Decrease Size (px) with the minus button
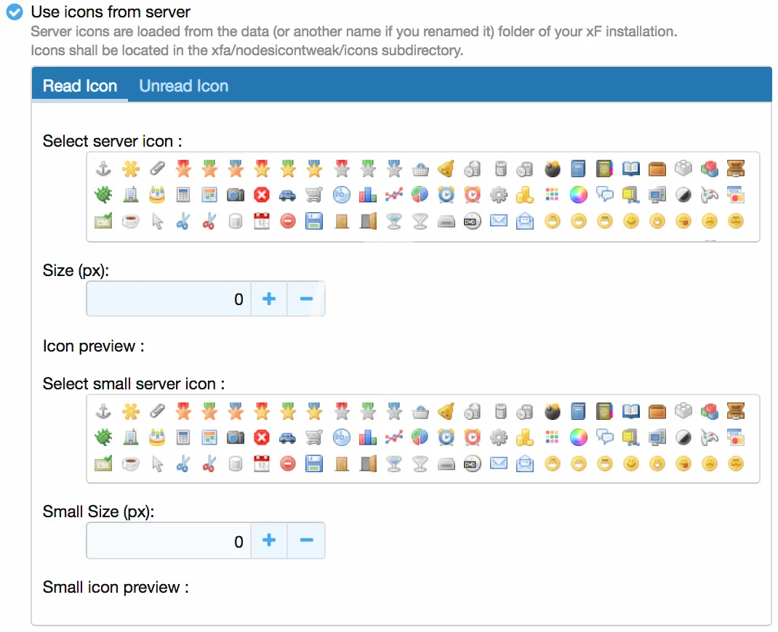This screenshot has width=778, height=632. [306, 299]
